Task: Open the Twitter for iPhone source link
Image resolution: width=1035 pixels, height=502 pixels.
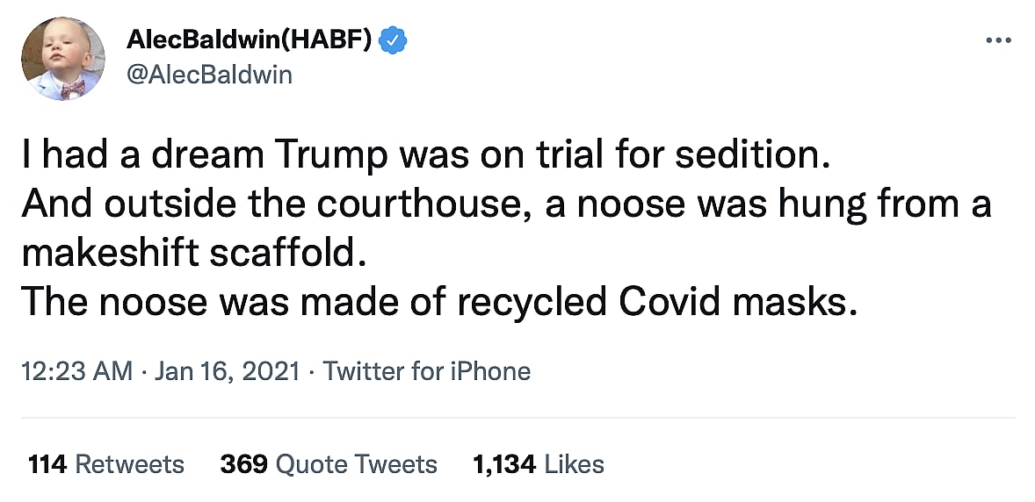Action: coord(427,371)
